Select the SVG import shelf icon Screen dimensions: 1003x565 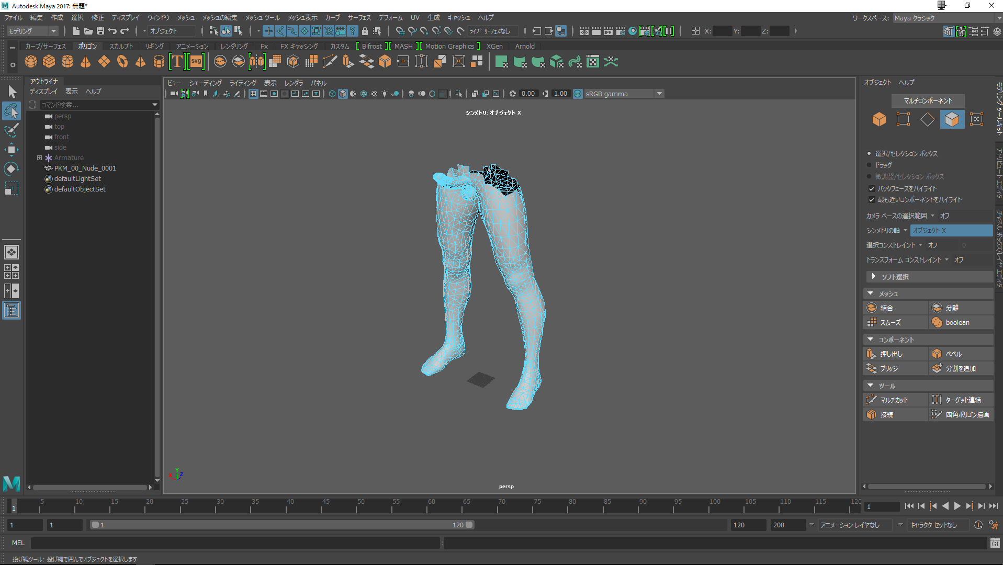pyautogui.click(x=196, y=62)
